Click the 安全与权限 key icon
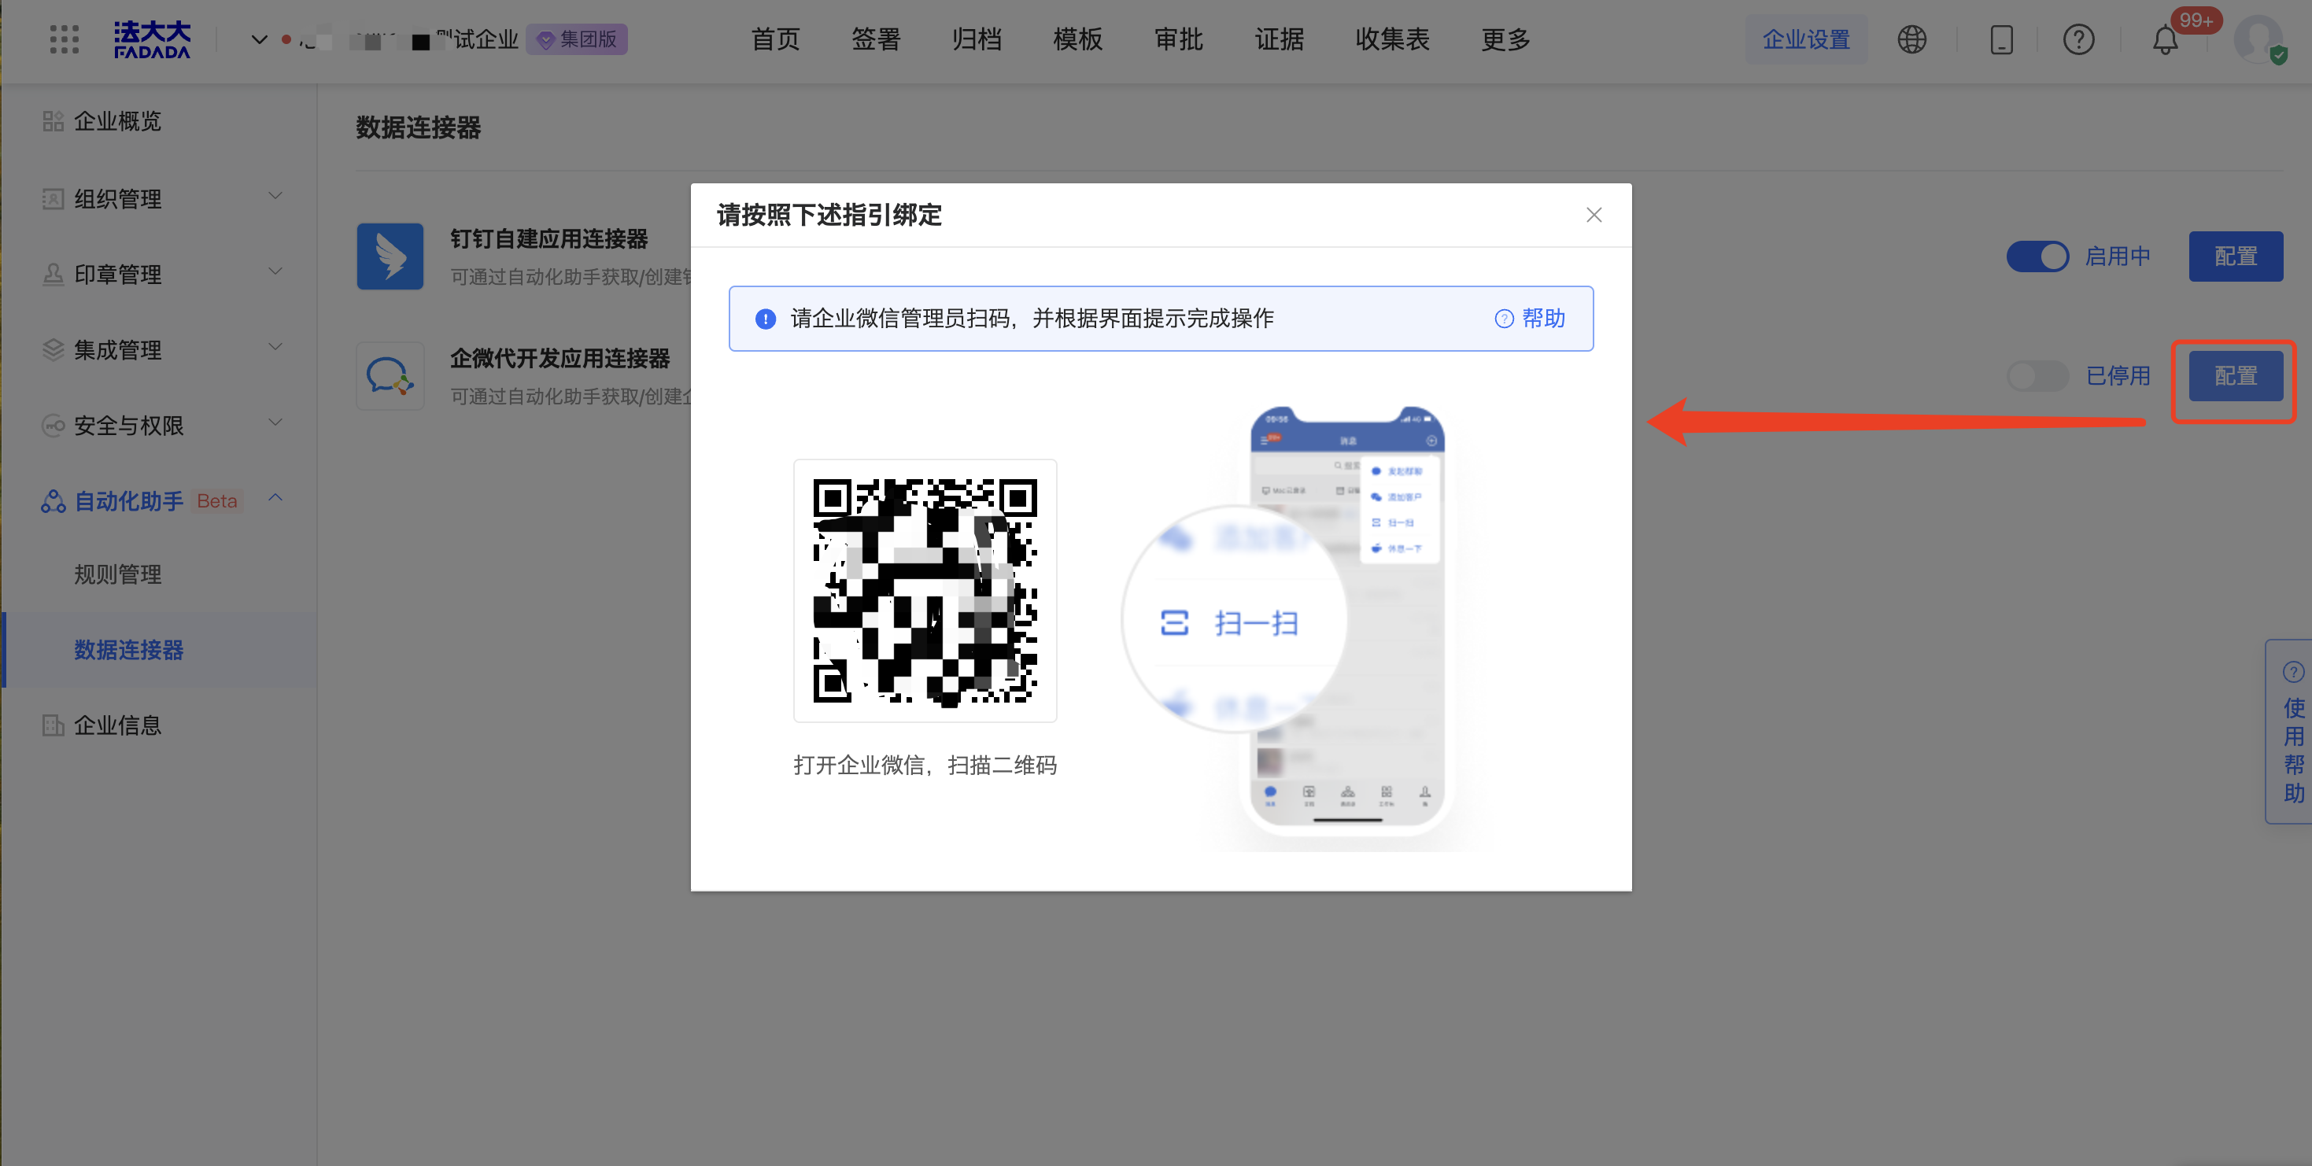This screenshot has height=1166, width=2312. 53,425
